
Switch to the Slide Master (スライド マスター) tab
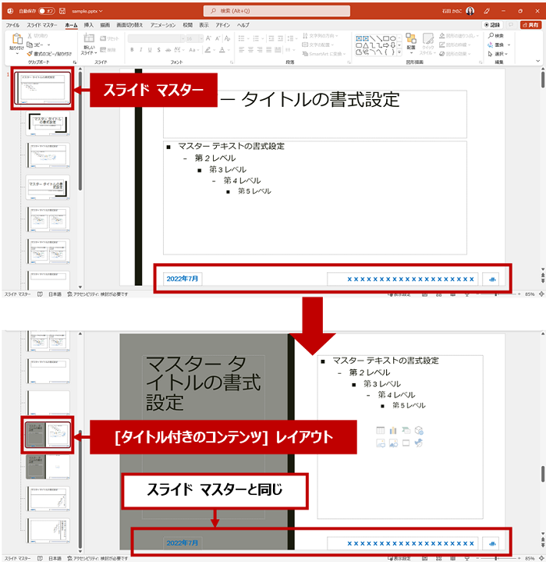(x=44, y=25)
